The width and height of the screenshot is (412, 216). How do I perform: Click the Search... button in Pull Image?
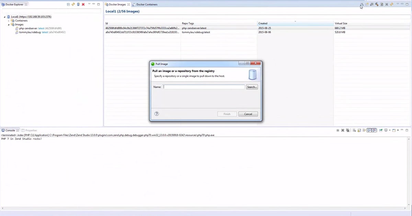(252, 87)
